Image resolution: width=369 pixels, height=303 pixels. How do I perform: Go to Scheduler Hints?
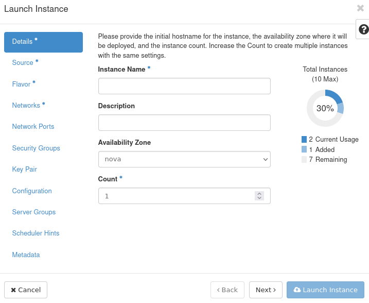[x=36, y=233]
